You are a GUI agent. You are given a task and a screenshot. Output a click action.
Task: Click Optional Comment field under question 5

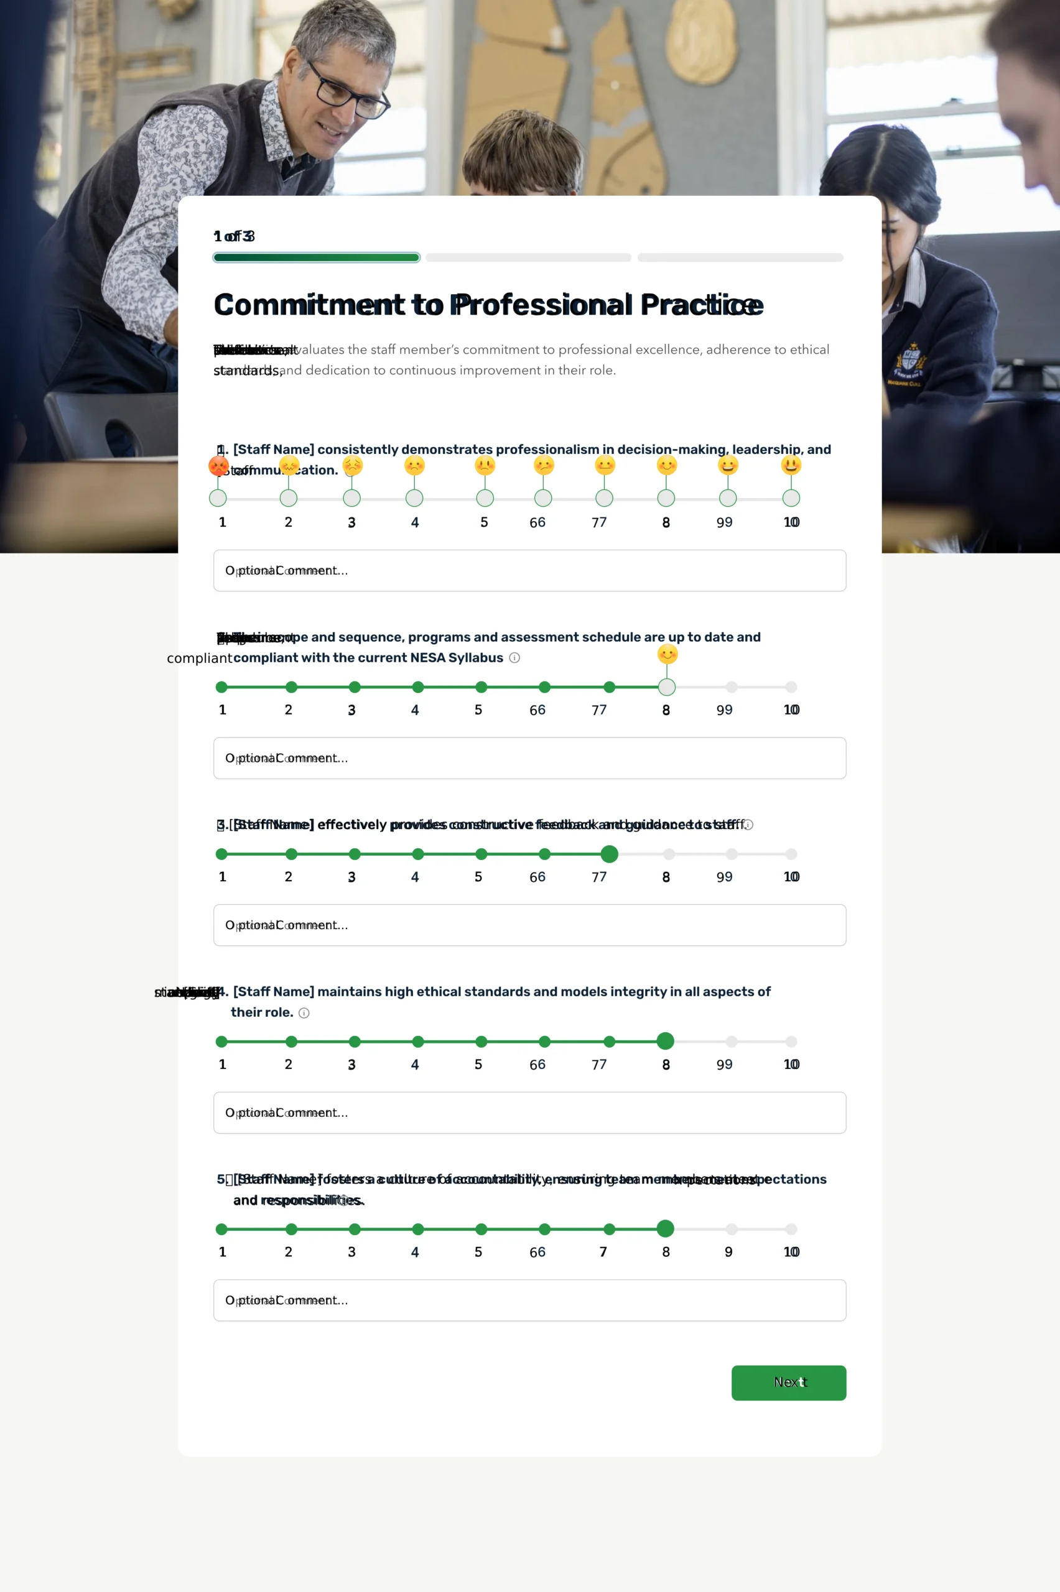point(529,1300)
